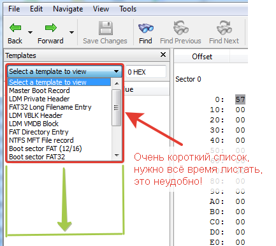Viewport: 276px width, 246px height.
Task: Select LDM Private Header template
Action: click(59, 99)
